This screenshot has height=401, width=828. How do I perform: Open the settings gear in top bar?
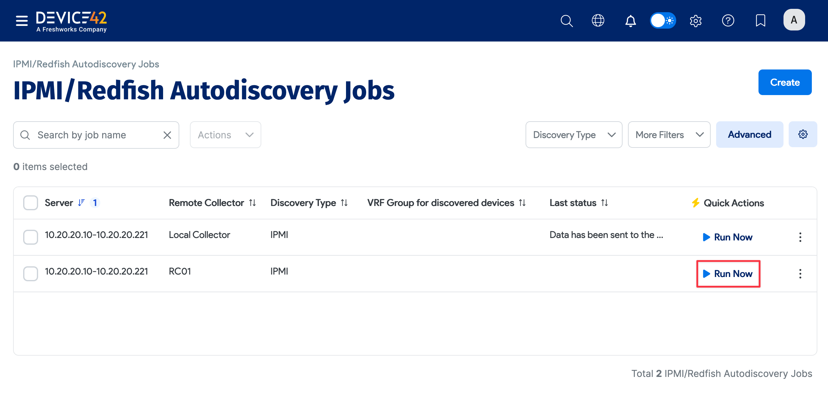click(x=695, y=20)
